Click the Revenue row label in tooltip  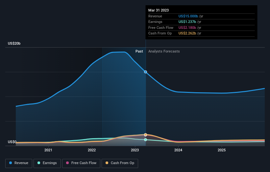[x=155, y=16]
